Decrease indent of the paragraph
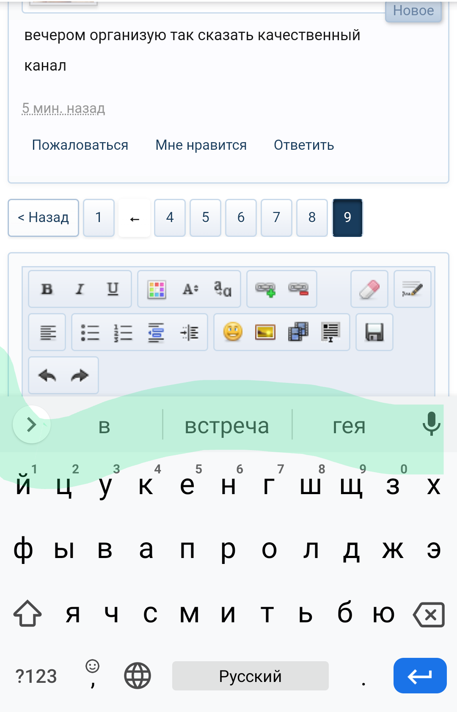This screenshot has width=457, height=712. click(156, 333)
